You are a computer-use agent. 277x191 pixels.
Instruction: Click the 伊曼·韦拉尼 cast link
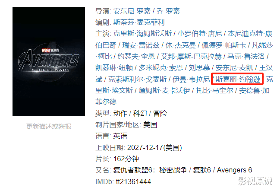(191, 79)
